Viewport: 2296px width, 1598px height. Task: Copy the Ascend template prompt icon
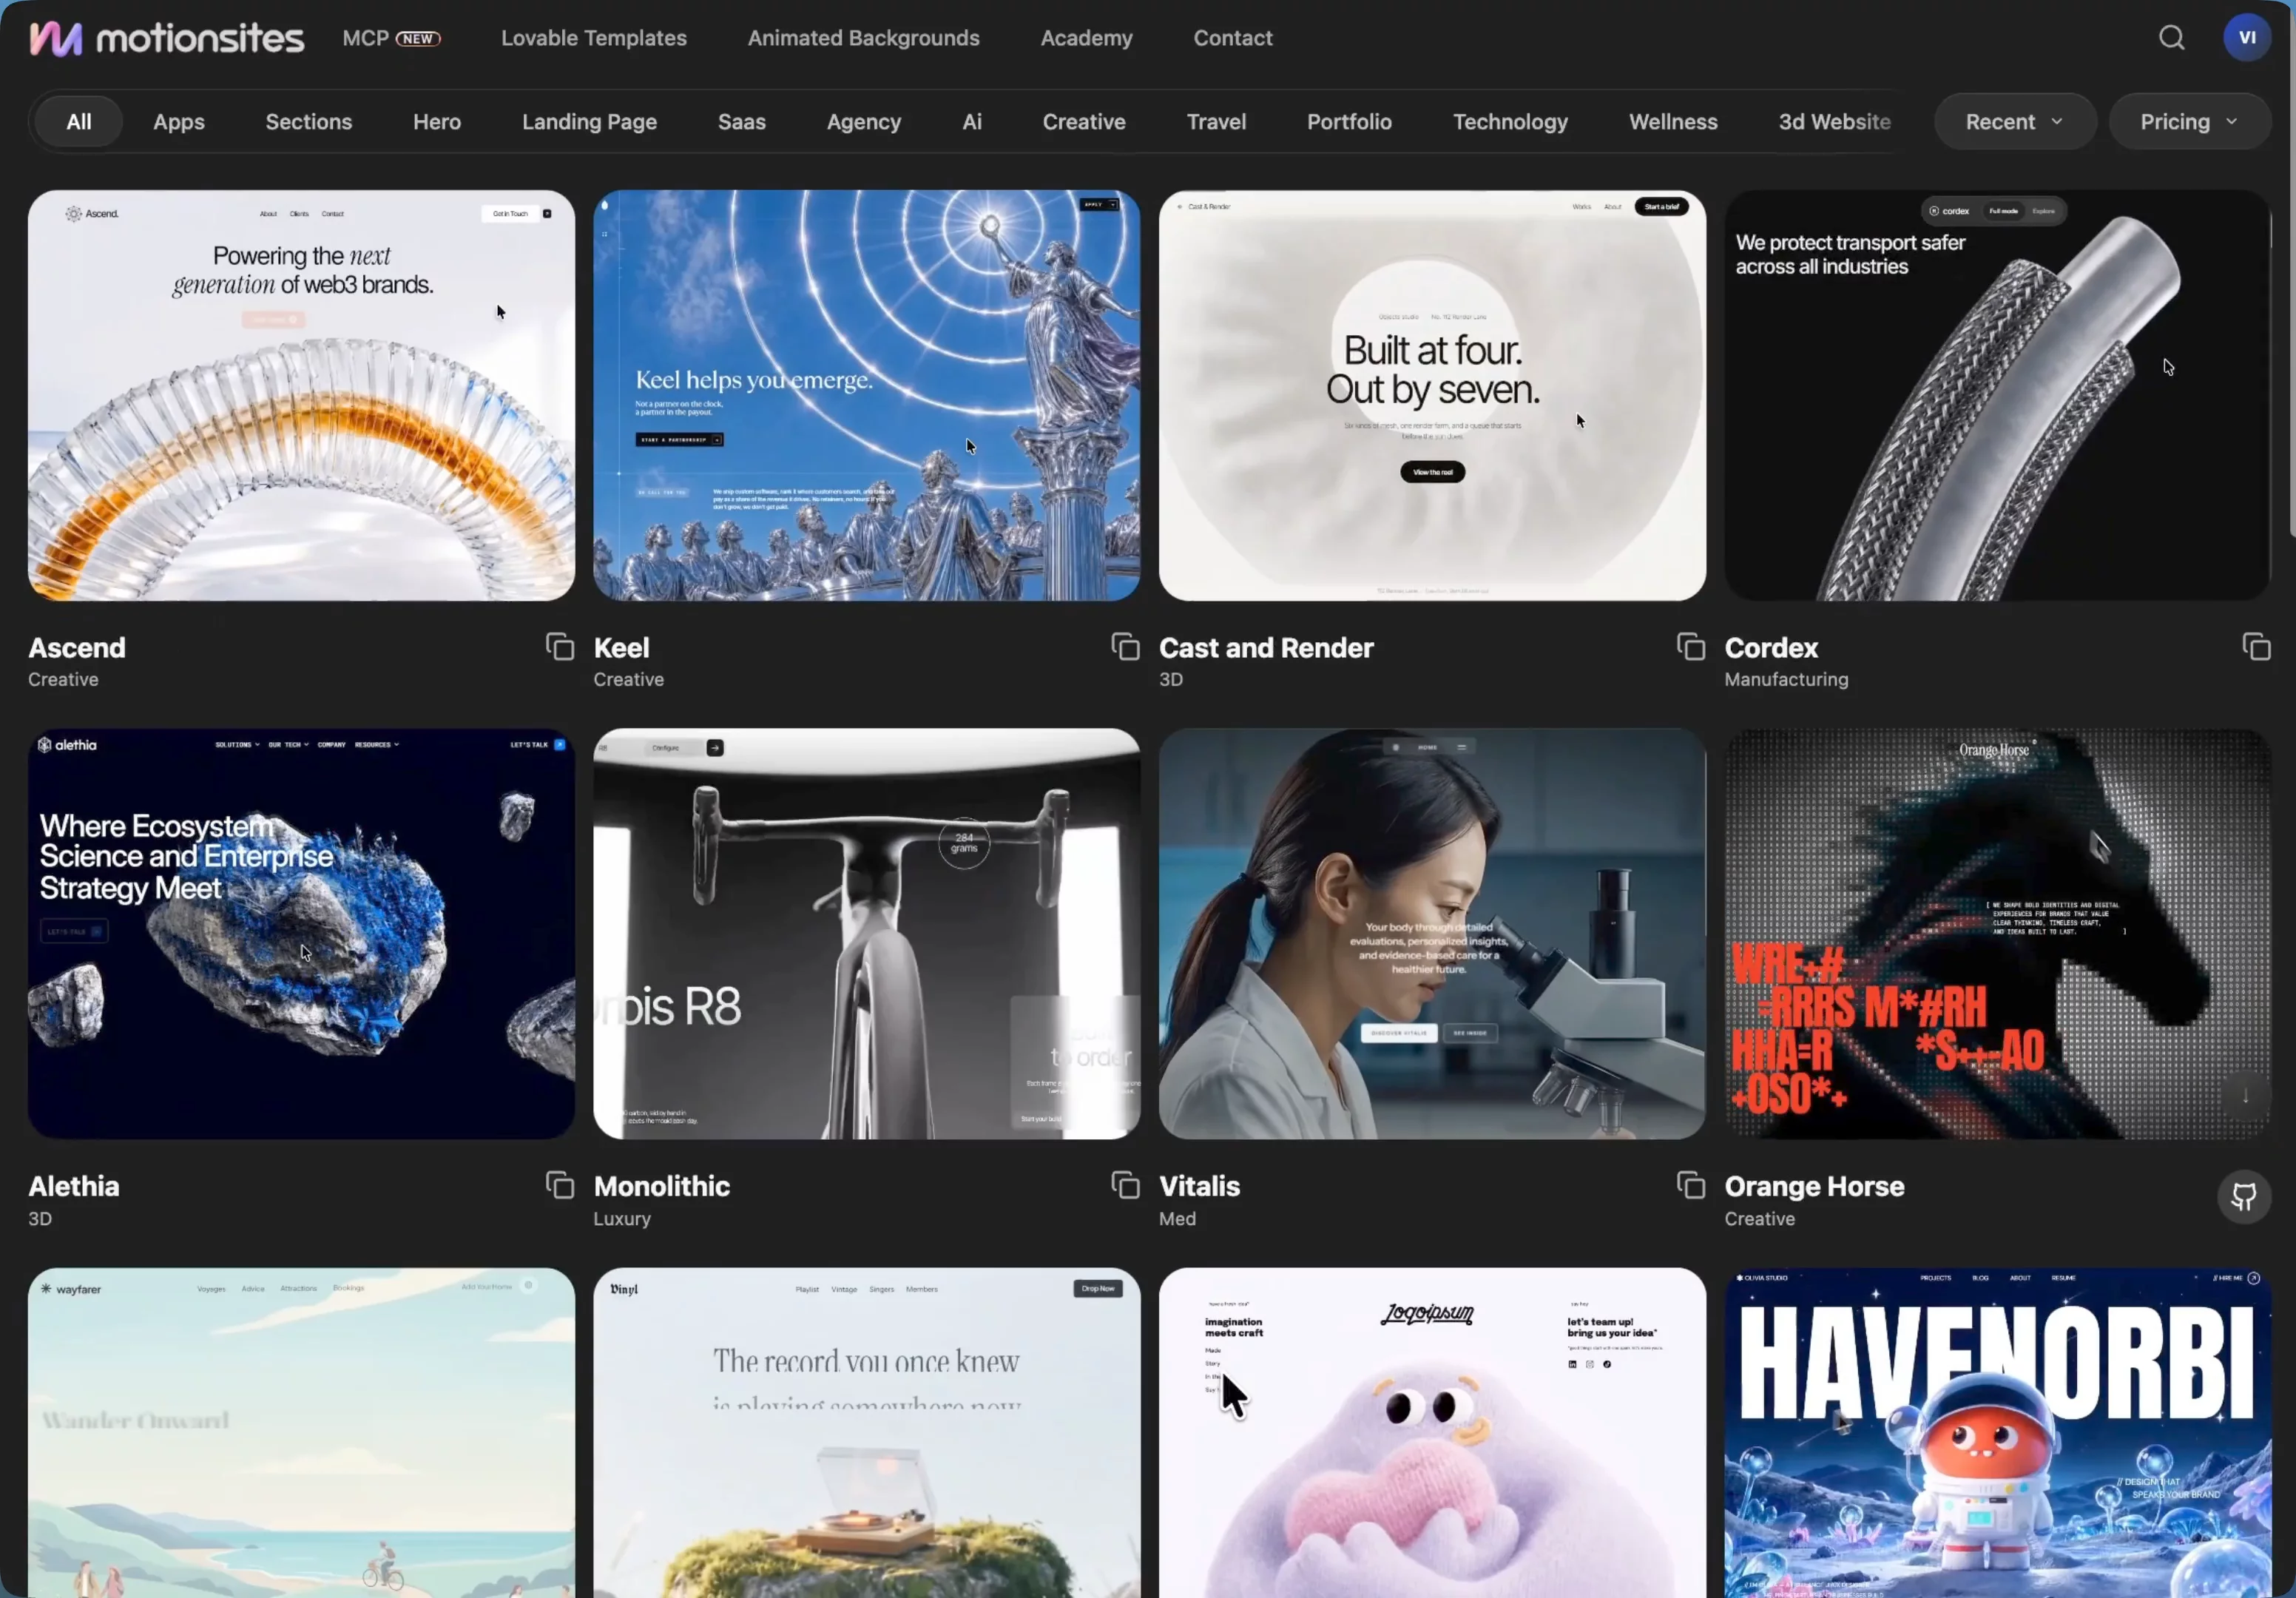click(x=560, y=647)
